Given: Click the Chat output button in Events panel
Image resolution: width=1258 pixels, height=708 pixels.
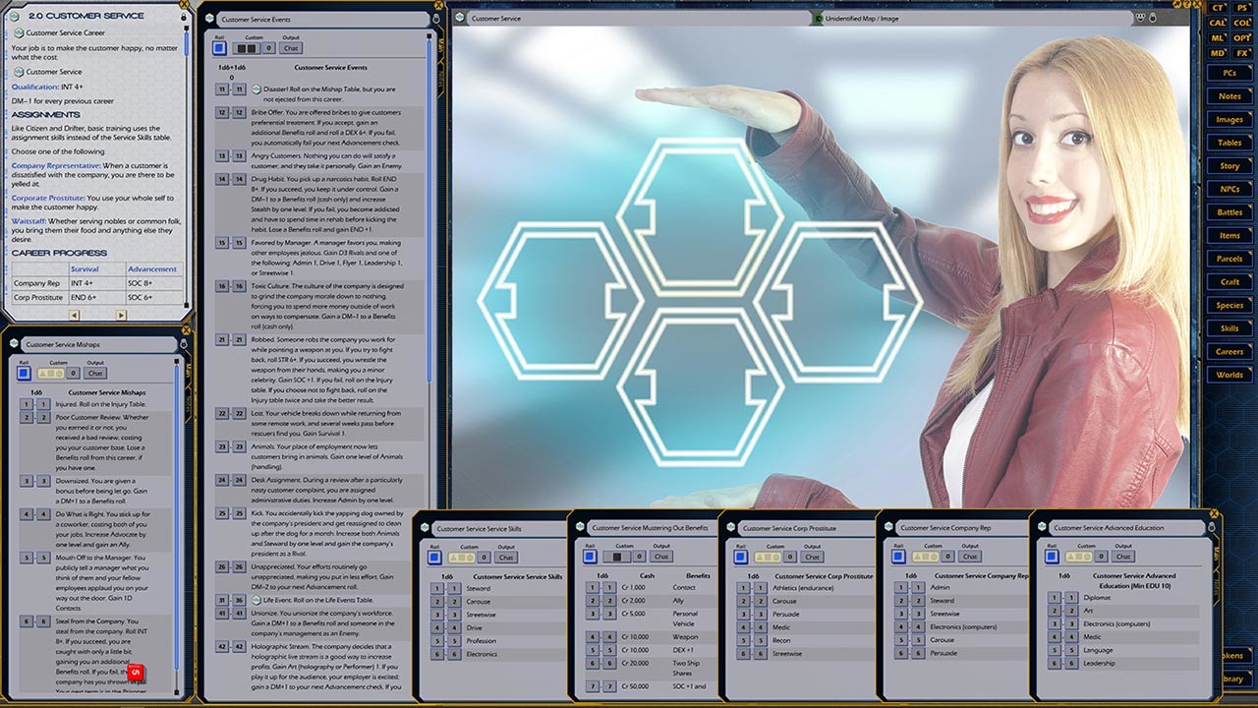Looking at the screenshot, I should [x=292, y=46].
